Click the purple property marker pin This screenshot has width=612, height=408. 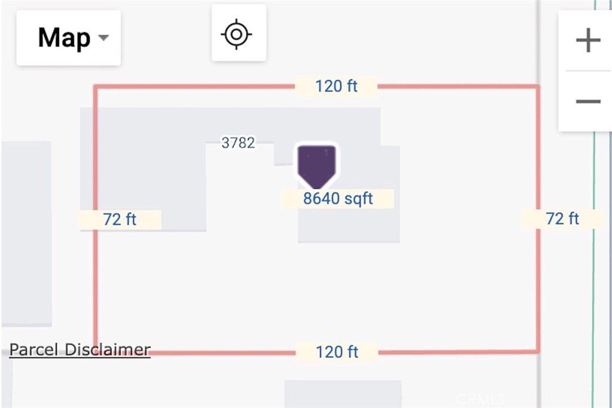point(317,164)
